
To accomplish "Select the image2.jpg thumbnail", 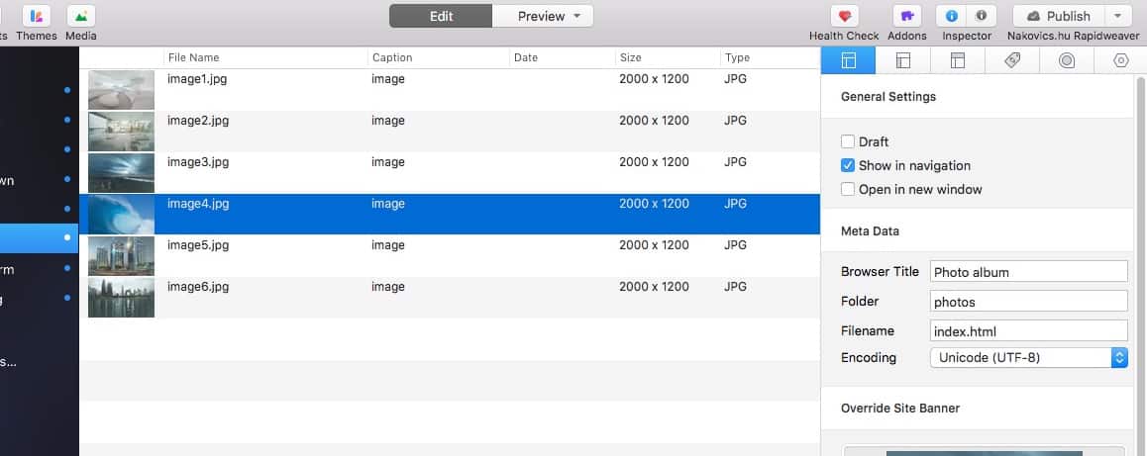I will click(122, 132).
